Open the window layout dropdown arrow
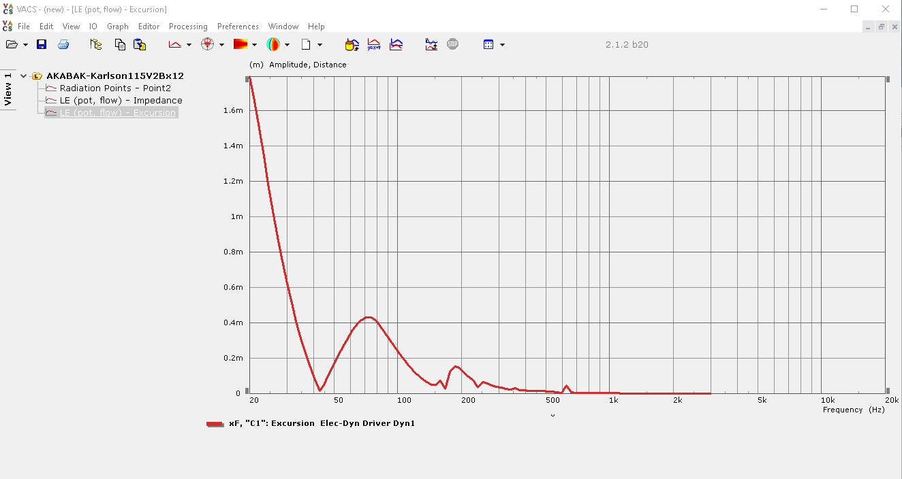 pyautogui.click(x=502, y=45)
